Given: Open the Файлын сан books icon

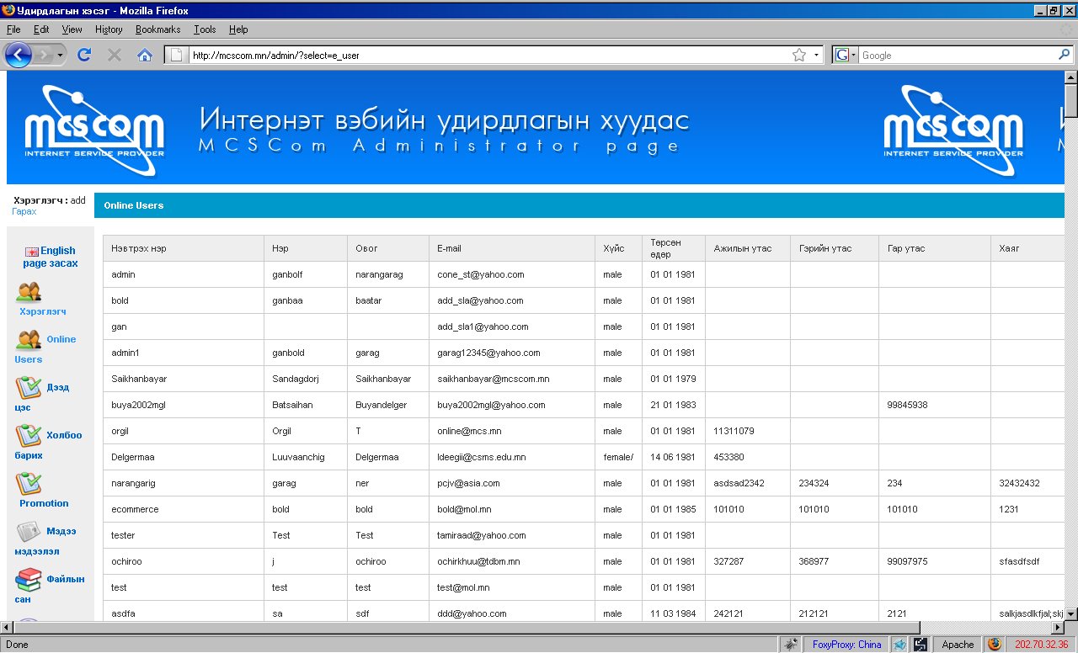Looking at the screenshot, I should (29, 580).
